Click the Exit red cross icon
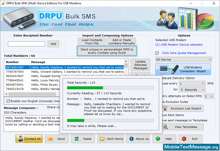The width and height of the screenshot is (220, 151). [184, 139]
